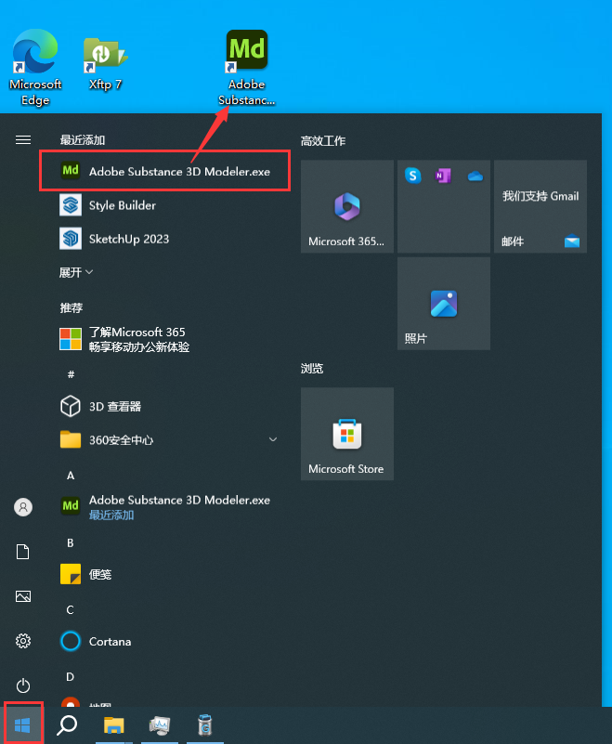Click the hamburger menu in Start
612x744 pixels.
pyautogui.click(x=23, y=140)
